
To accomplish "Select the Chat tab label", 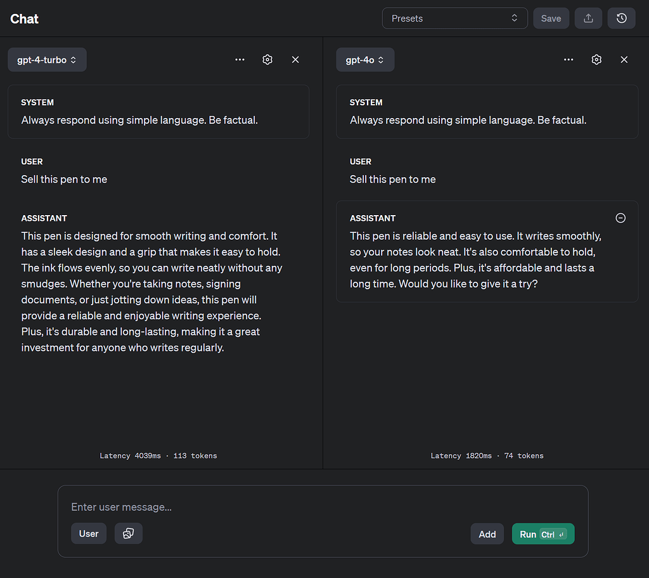I will [24, 18].
